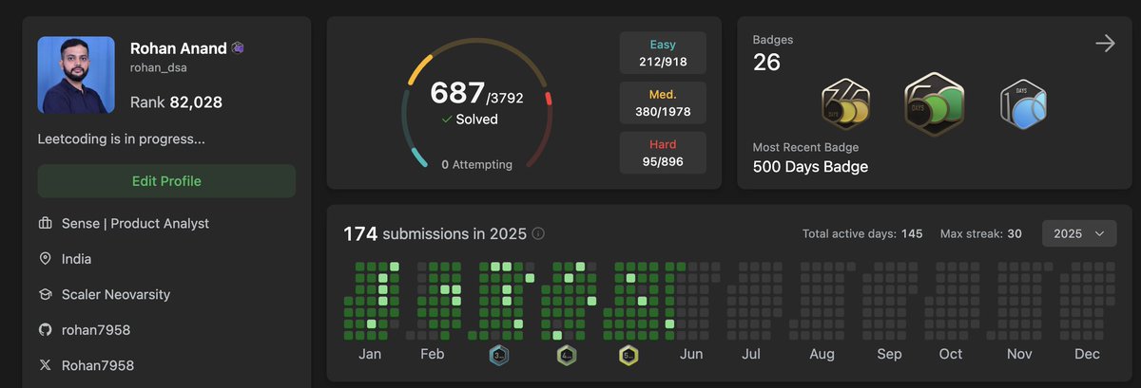Open the rohan7958 GitHub link
Screen dimensions: 1141x388
[x=96, y=330]
